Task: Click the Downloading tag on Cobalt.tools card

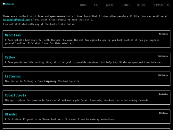Action: (163, 94)
